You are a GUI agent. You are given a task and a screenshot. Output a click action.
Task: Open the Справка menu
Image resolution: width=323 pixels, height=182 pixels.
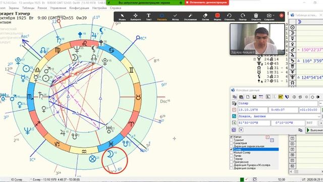tap(116, 8)
